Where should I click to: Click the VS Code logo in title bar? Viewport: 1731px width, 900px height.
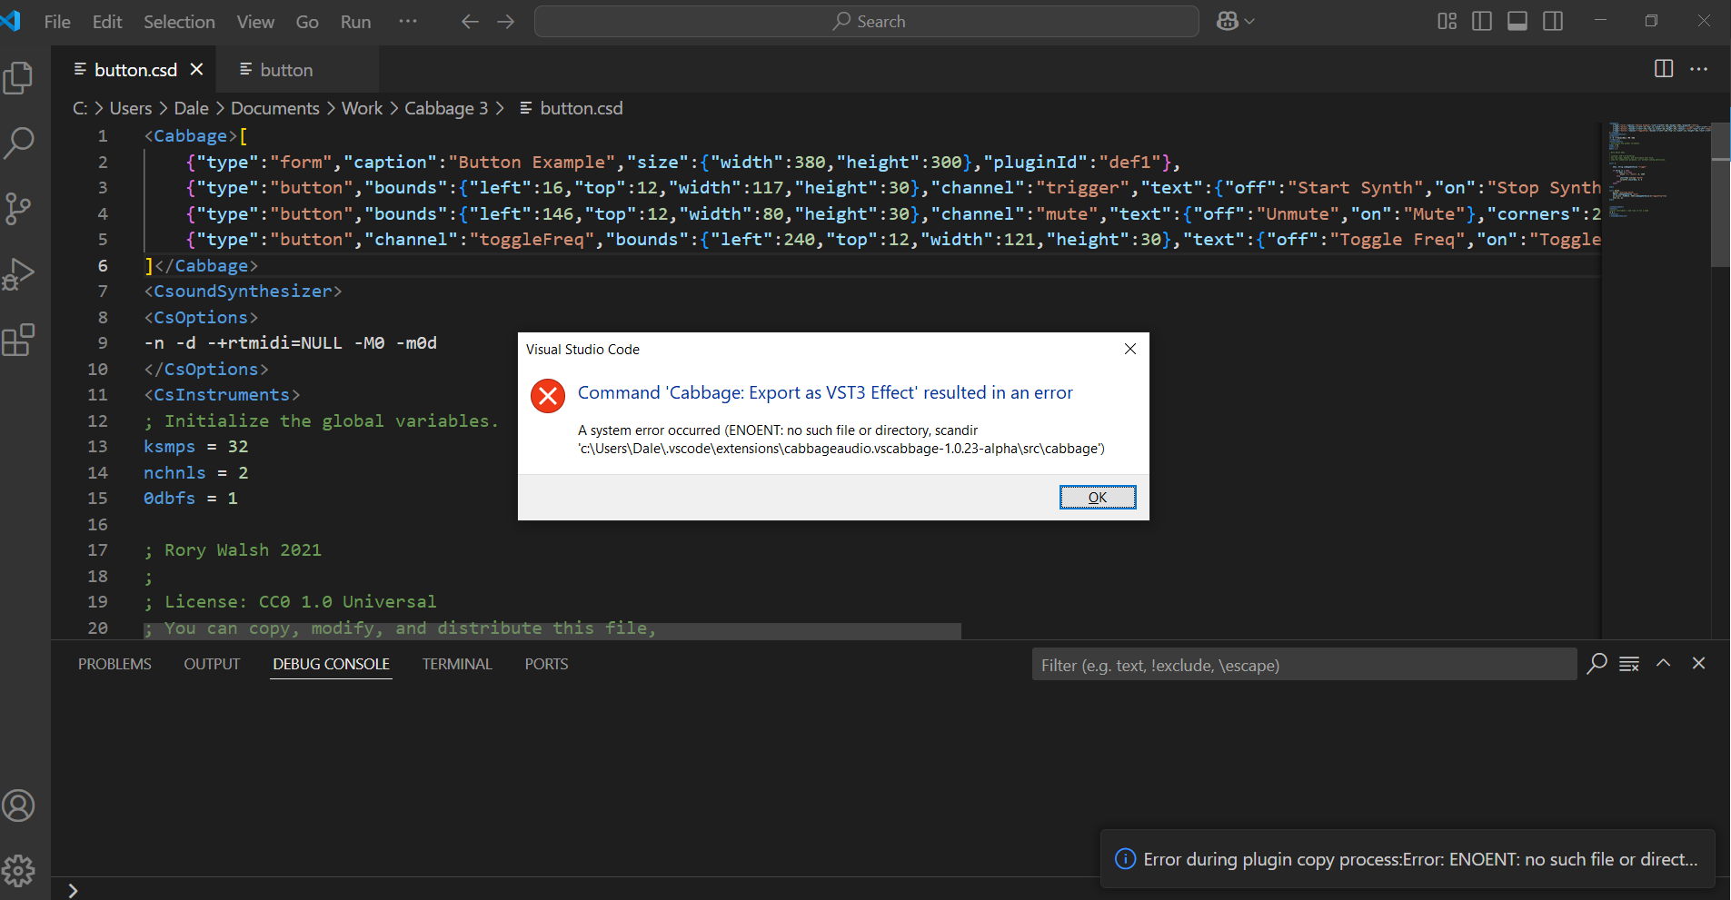[11, 21]
